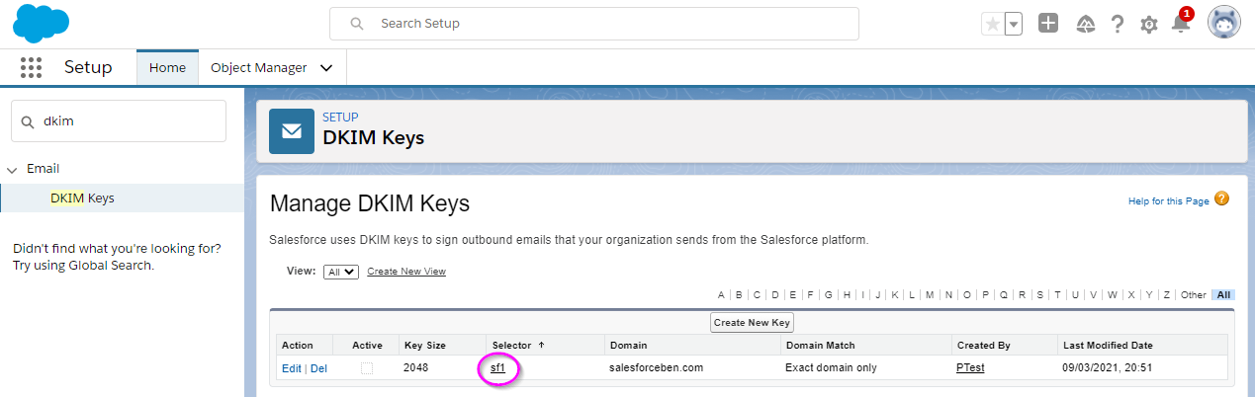
Task: Open the App Launcher grid icon
Action: 31,67
